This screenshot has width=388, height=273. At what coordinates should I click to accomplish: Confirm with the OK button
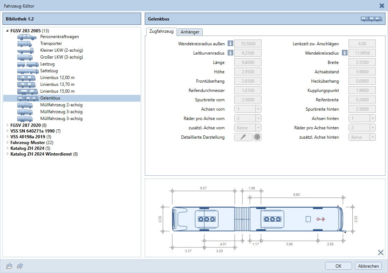click(338, 266)
